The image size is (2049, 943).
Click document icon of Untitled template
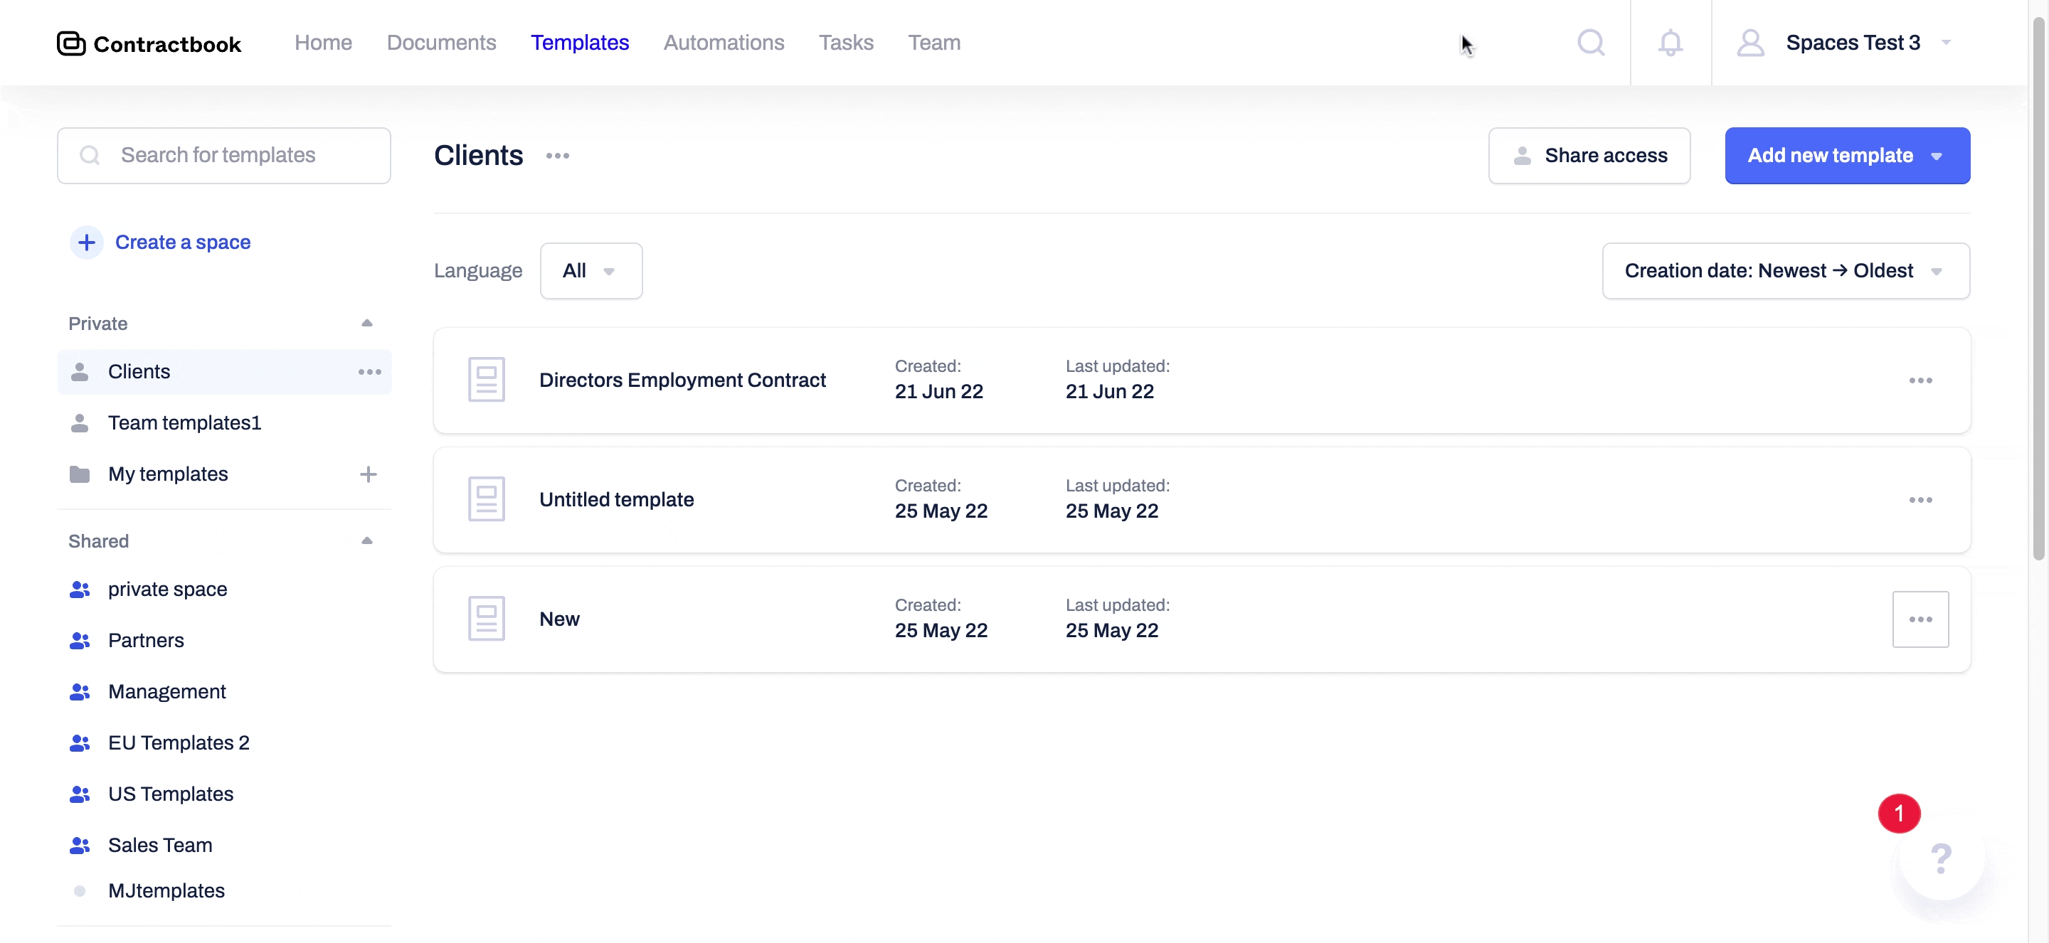[x=486, y=499]
